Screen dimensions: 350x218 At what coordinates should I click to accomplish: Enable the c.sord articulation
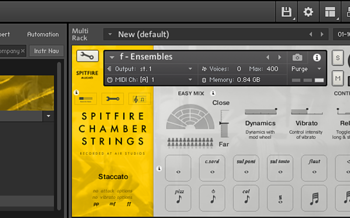(x=212, y=168)
